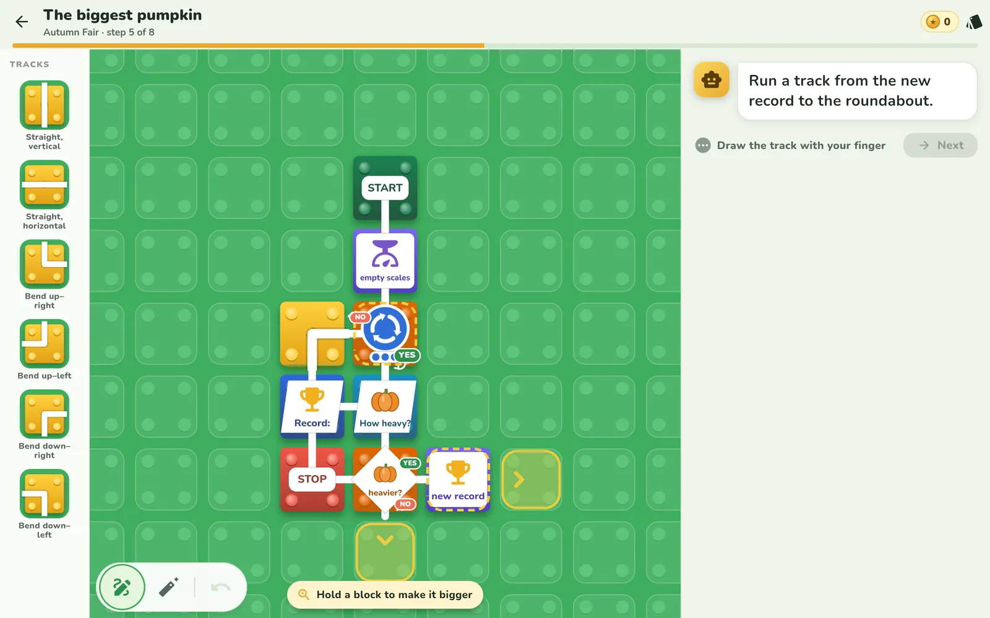Click the robot helper avatar
This screenshot has height=618, width=990.
click(712, 80)
